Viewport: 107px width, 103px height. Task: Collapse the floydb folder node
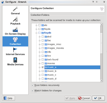pyautogui.click(x=36, y=33)
